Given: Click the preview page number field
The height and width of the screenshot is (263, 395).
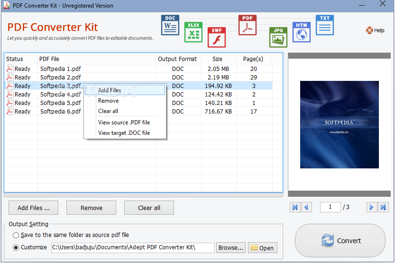Looking at the screenshot, I should tap(330, 207).
